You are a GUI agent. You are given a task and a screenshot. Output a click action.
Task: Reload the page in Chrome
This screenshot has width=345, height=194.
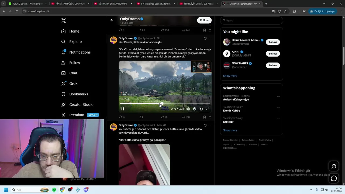tap(17, 11)
